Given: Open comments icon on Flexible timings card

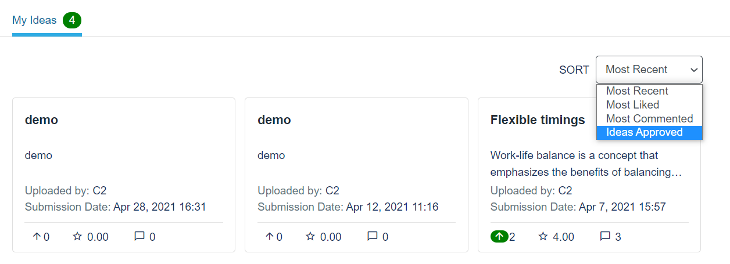Looking at the screenshot, I should pyautogui.click(x=605, y=237).
